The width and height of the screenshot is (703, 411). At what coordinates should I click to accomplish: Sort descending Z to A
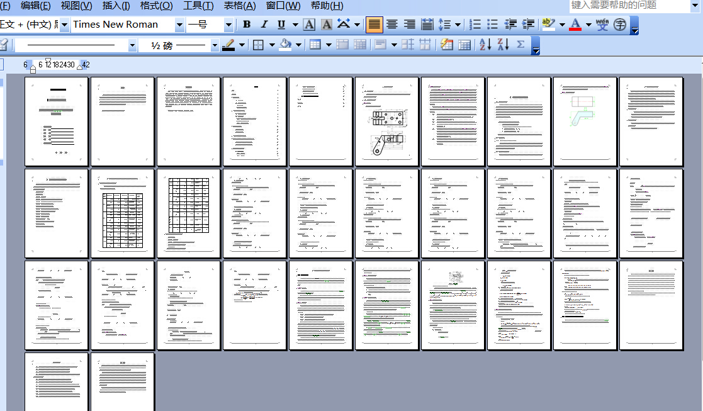pos(503,45)
